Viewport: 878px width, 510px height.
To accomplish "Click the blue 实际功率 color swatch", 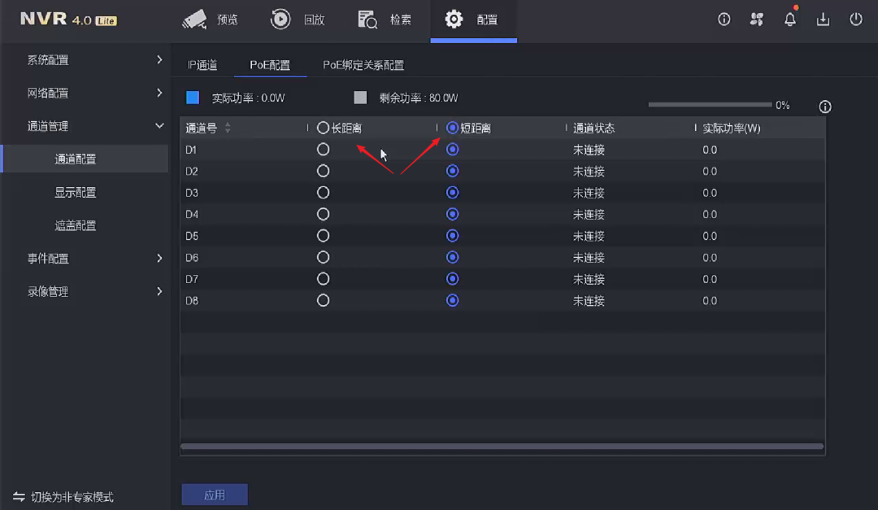I will [193, 98].
